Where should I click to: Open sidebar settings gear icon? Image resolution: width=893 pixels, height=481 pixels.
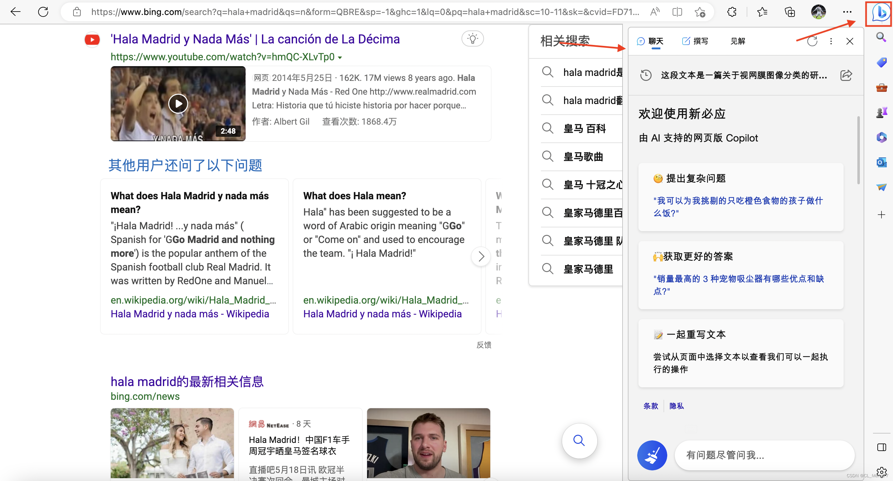[881, 472]
